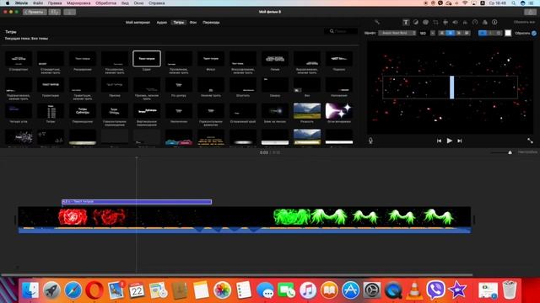Viewport: 540px width, 303px height.
Task: Open the stabilization tool
Action: tap(445, 22)
